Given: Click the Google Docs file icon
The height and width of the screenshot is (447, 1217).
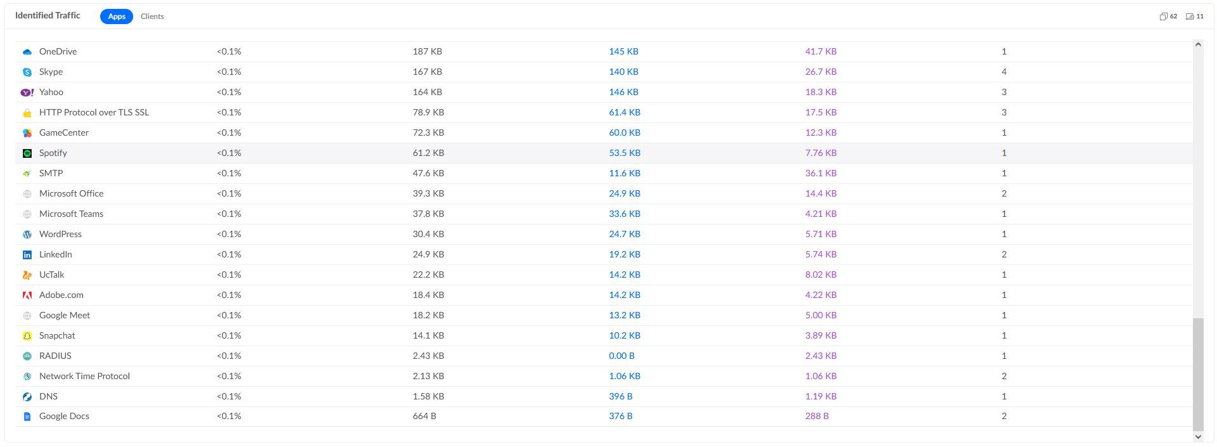Looking at the screenshot, I should coord(27,417).
